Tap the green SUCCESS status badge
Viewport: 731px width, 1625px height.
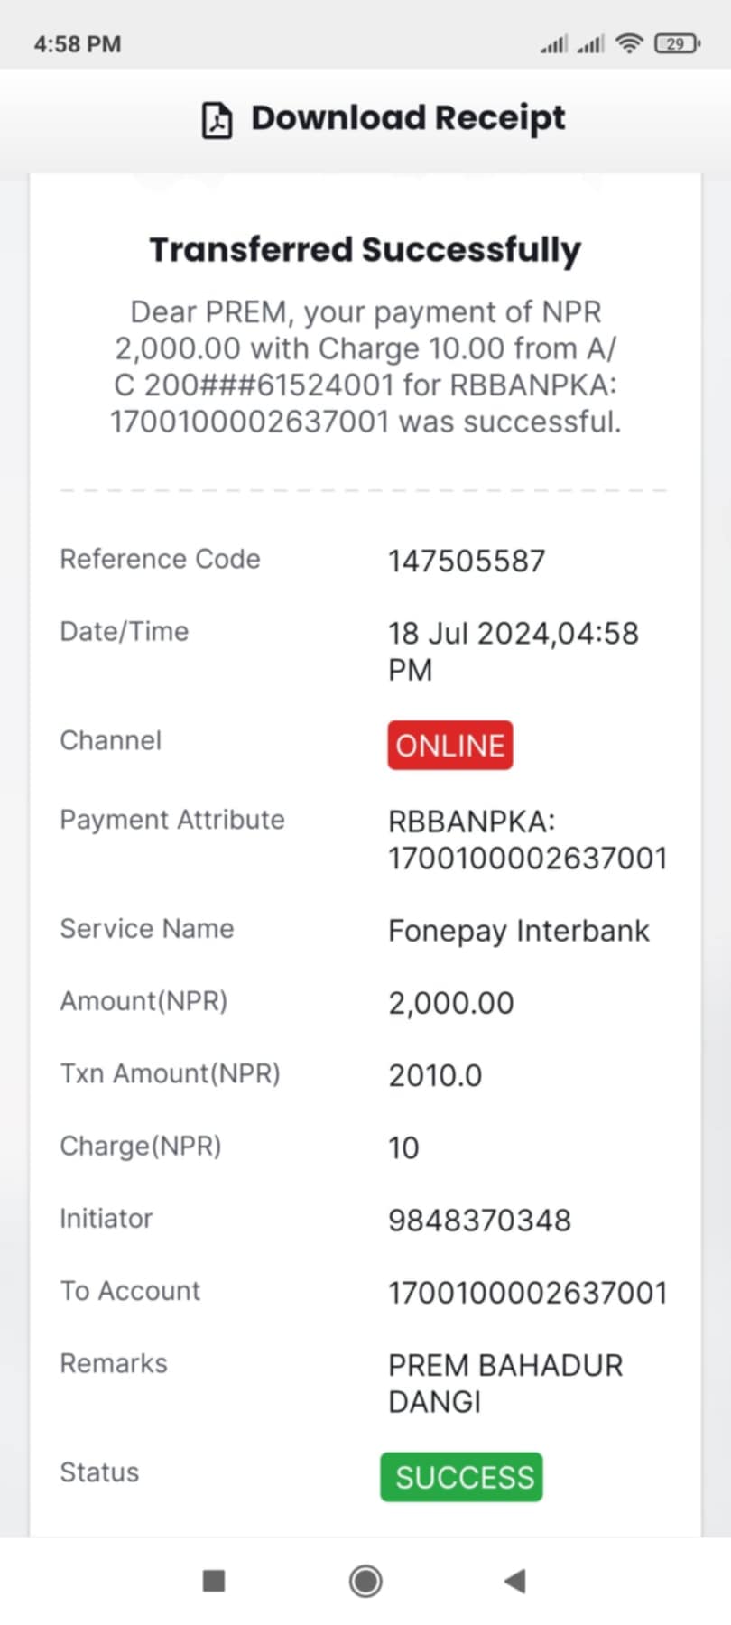pos(461,1477)
